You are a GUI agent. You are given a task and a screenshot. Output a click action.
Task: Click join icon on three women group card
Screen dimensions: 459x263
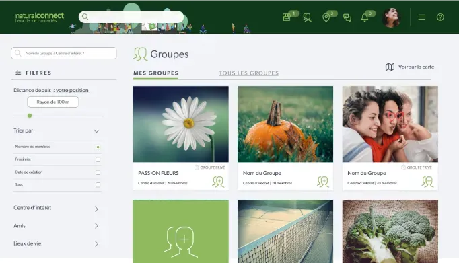[x=427, y=182]
